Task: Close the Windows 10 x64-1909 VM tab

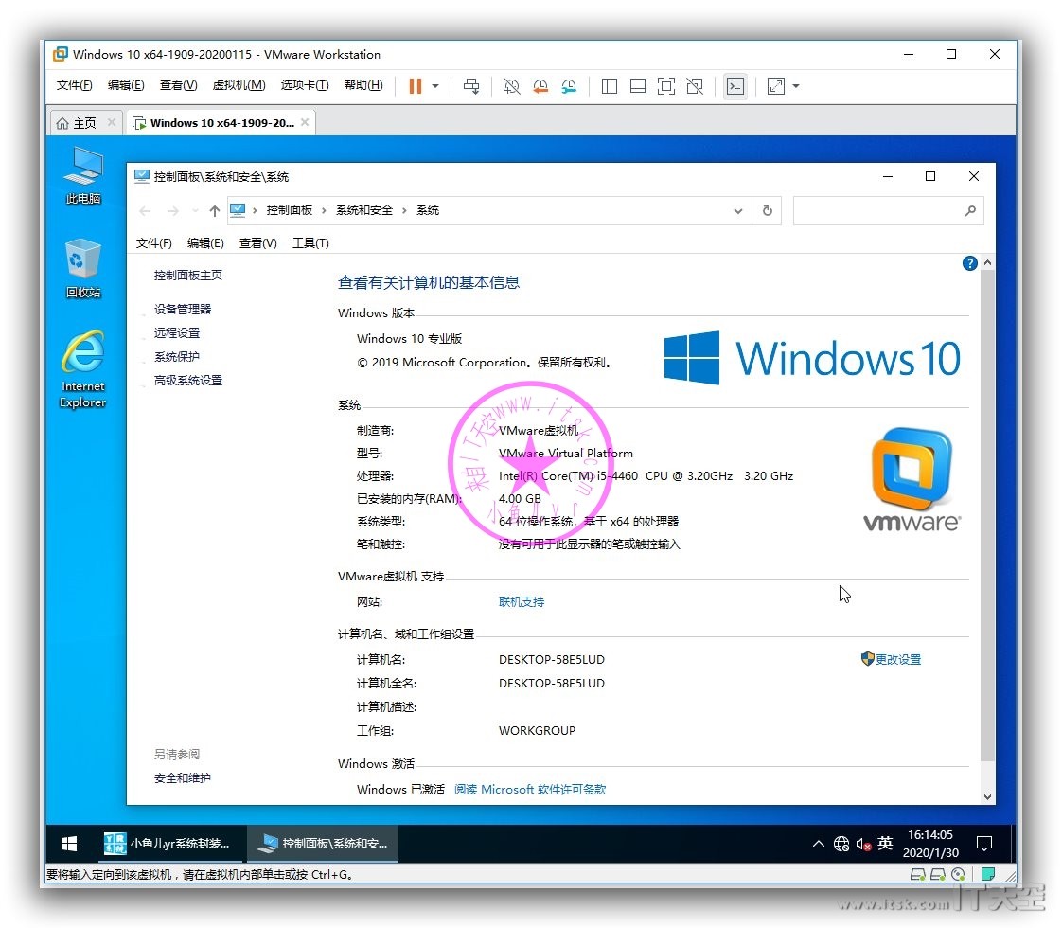Action: [305, 122]
